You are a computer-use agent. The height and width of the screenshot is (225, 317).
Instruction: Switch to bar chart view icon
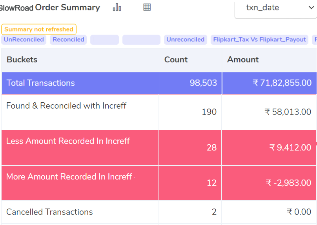[117, 7]
